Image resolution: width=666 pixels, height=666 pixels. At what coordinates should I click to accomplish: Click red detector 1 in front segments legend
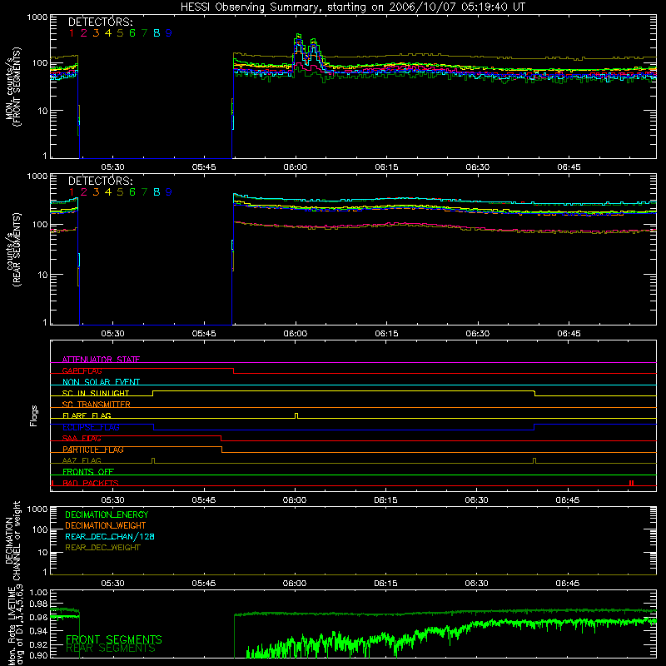point(72,33)
